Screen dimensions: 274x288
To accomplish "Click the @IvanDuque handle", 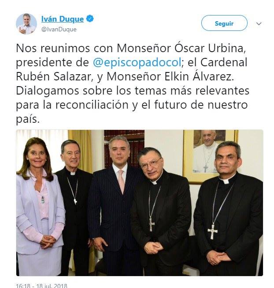I will tap(59, 30).
